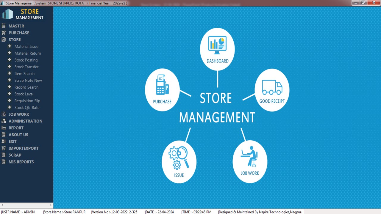Click the arrow icon beside Material Issue
Image resolution: width=381 pixels, height=214 pixels.
tap(10, 46)
